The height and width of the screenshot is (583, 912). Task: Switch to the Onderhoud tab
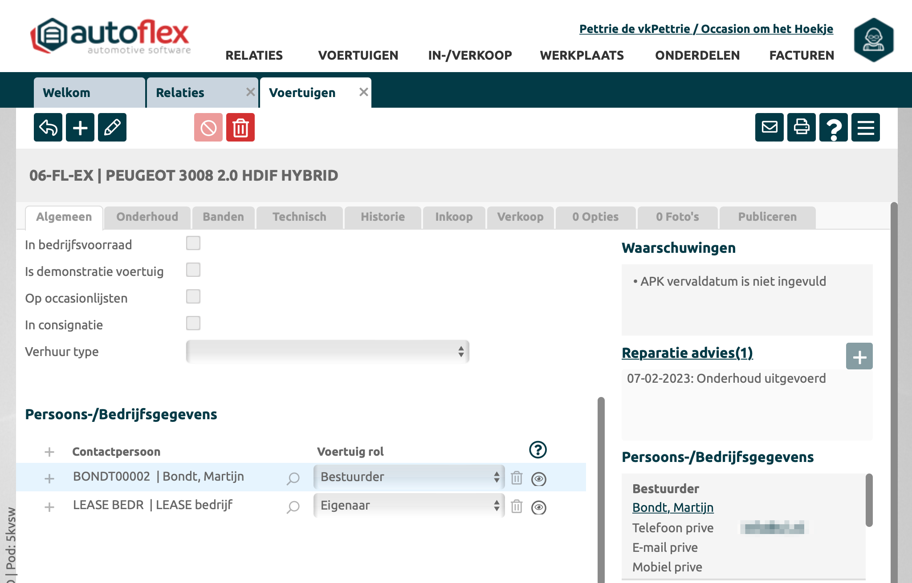147,217
